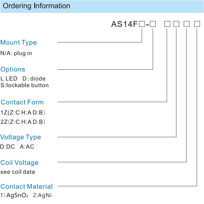204x204 pixels.
Task: Select the Contact Form placeholder box
Action: [167, 24]
